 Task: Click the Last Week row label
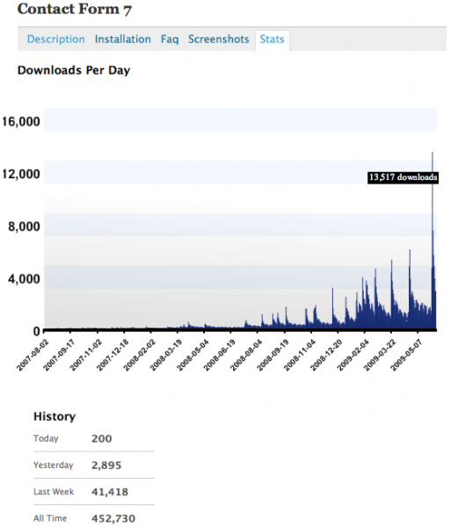tap(54, 492)
